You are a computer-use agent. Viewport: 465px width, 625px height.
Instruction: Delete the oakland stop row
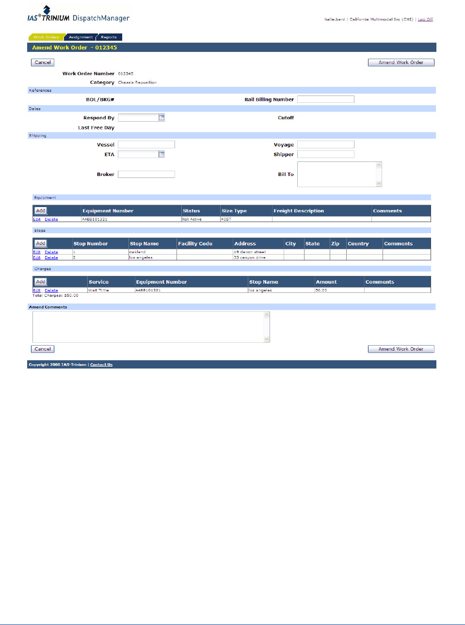pyautogui.click(x=51, y=252)
